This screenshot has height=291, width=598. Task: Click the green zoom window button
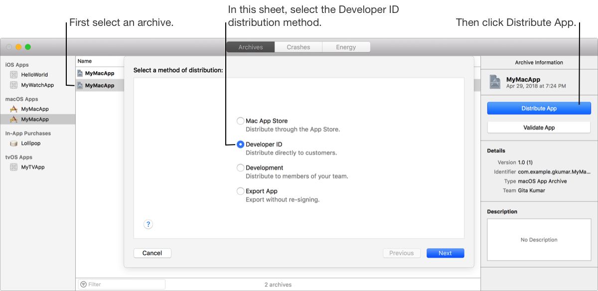(x=28, y=47)
